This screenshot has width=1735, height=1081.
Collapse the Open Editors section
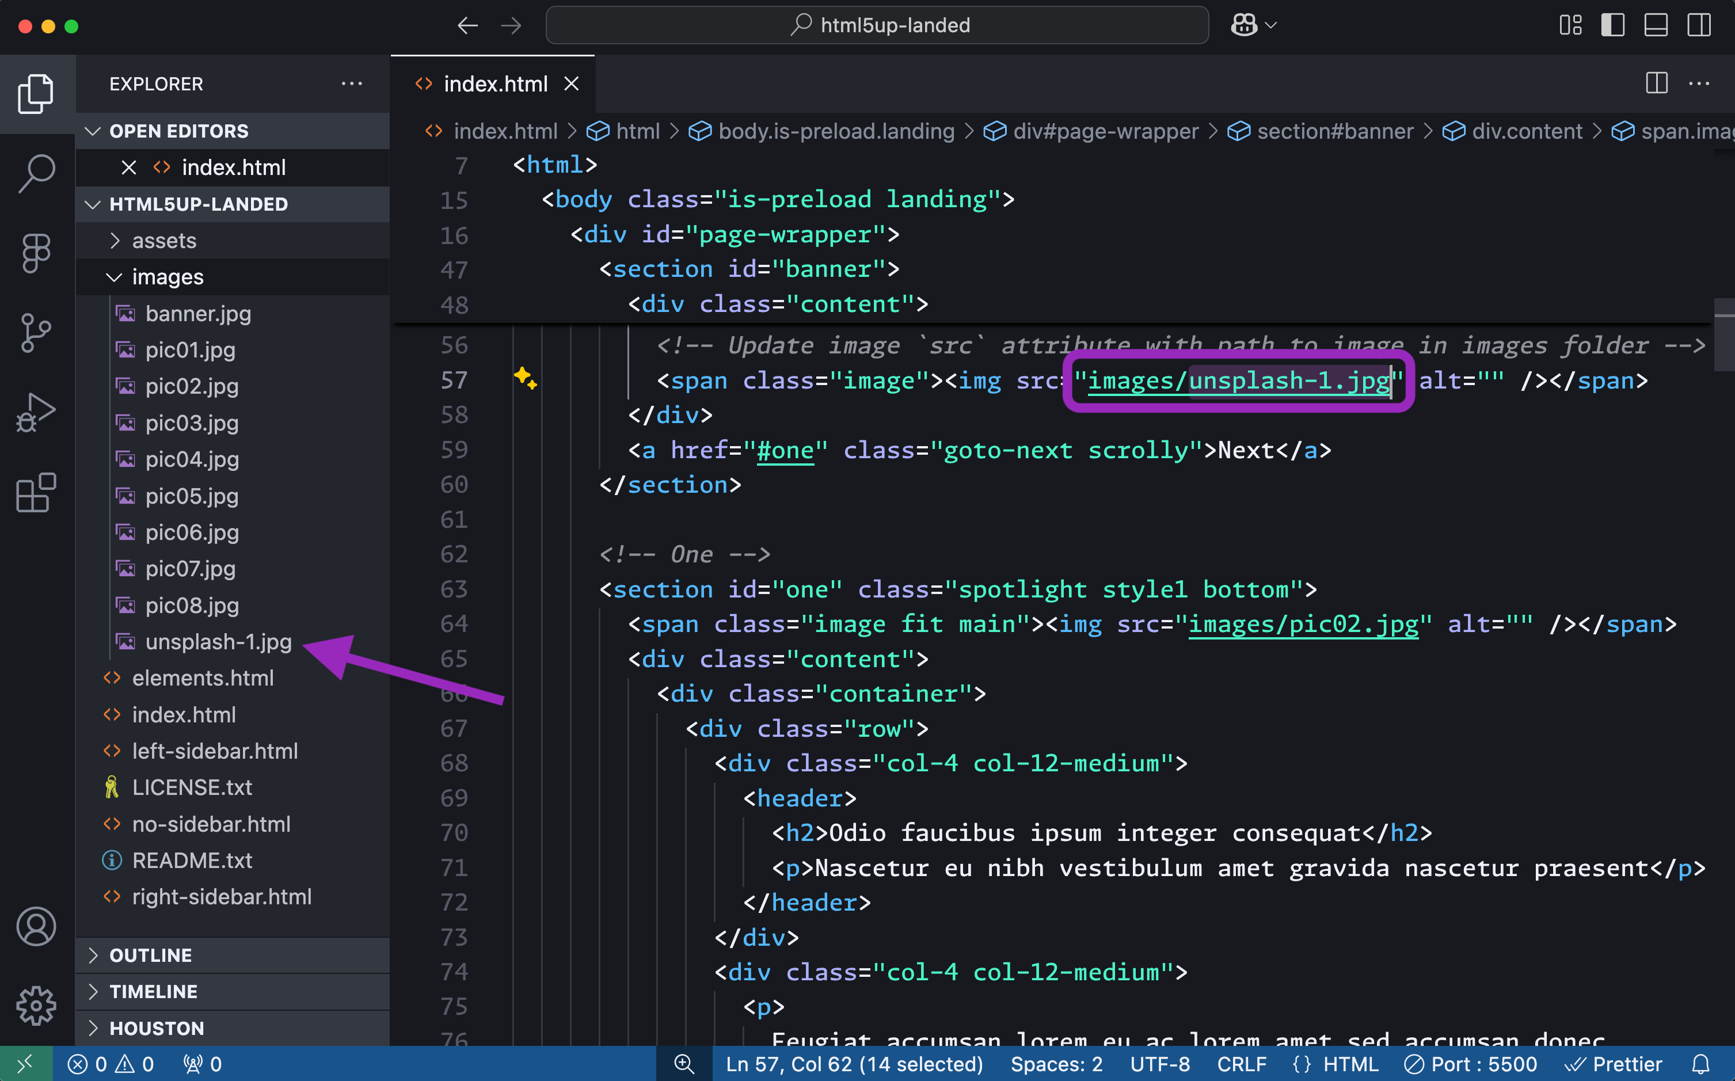233,131
